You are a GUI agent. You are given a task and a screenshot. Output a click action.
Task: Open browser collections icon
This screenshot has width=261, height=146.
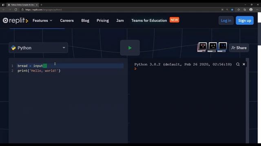(245, 10)
